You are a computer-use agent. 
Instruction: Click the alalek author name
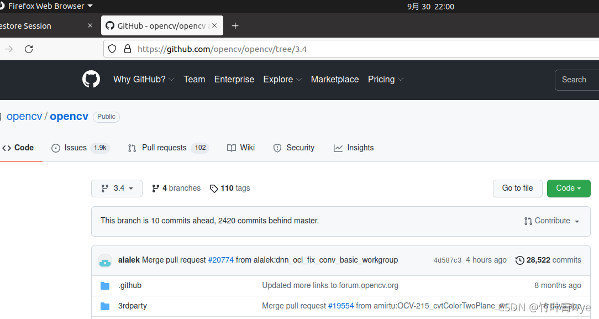[x=129, y=260]
